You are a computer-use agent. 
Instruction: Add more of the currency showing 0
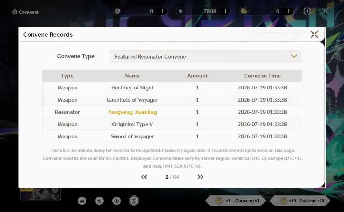[x=162, y=11]
